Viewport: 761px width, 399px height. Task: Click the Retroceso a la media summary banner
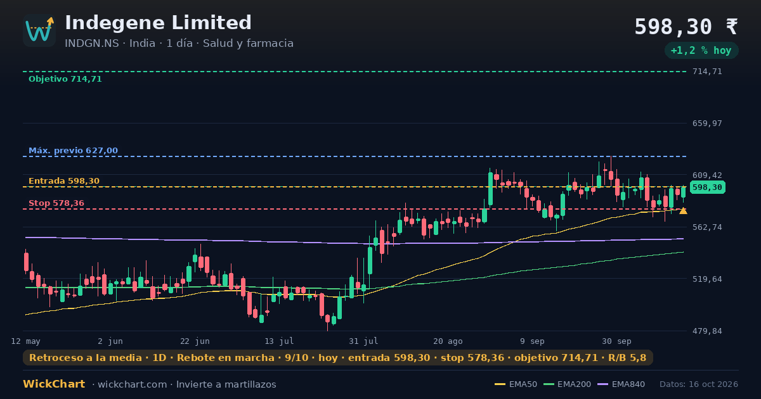click(x=338, y=358)
